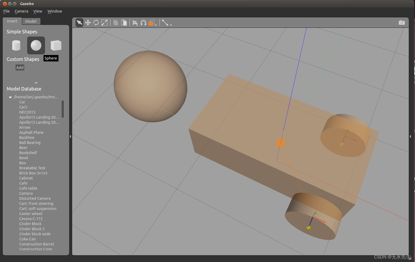The width and height of the screenshot is (415, 262).
Task: Open the View menu
Action: (x=38, y=11)
